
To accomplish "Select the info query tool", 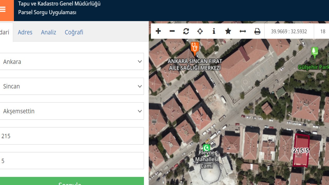I will pyautogui.click(x=214, y=31).
